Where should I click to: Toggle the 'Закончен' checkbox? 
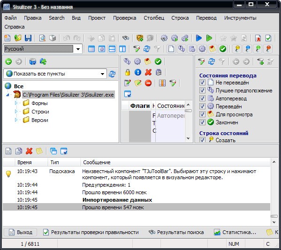pos(202,122)
